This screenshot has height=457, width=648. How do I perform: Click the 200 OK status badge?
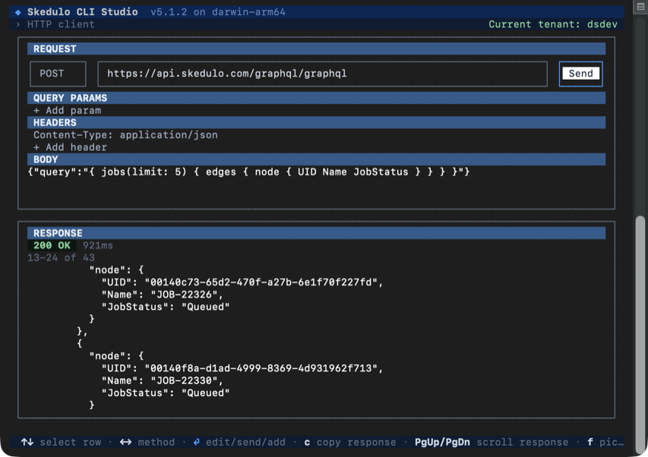(52, 245)
